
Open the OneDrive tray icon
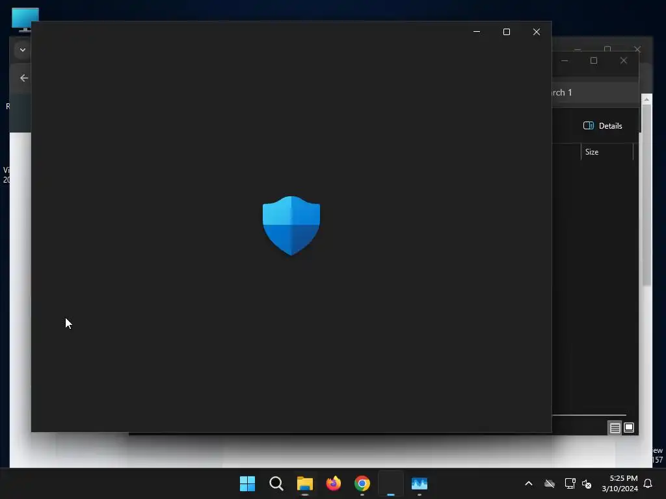pyautogui.click(x=550, y=483)
